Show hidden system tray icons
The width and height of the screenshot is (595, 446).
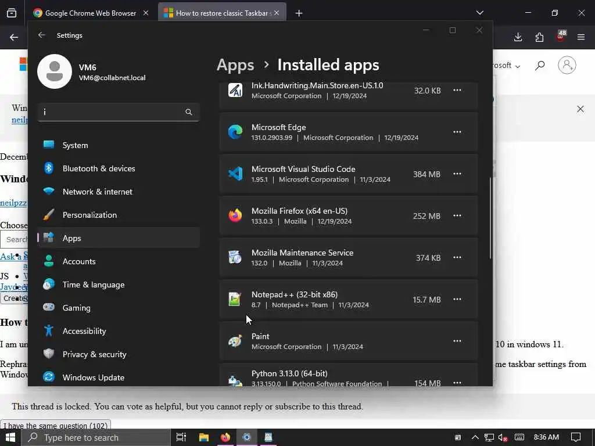tap(475, 437)
